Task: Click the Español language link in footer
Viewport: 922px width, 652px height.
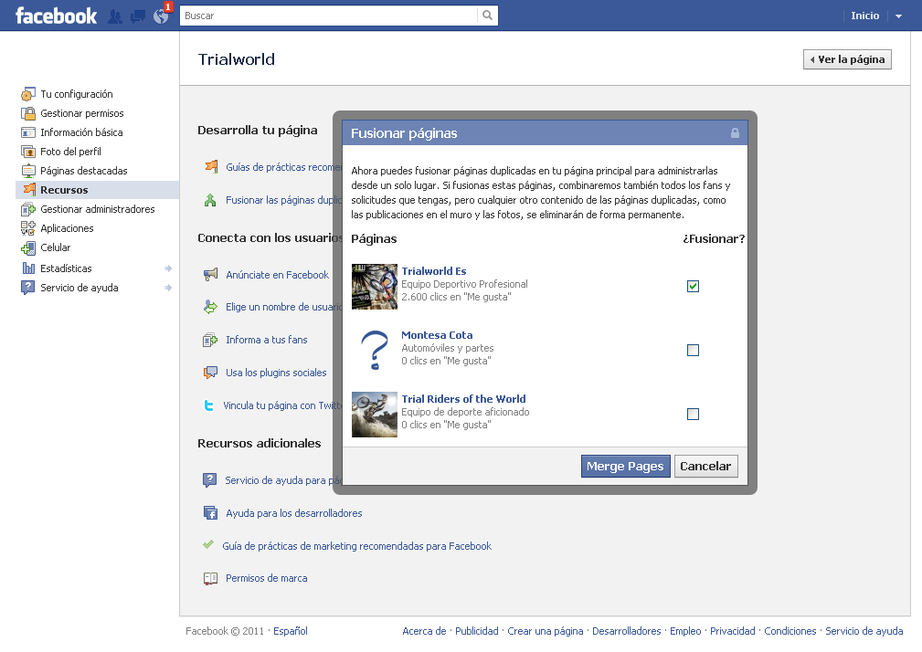Action: 291,631
